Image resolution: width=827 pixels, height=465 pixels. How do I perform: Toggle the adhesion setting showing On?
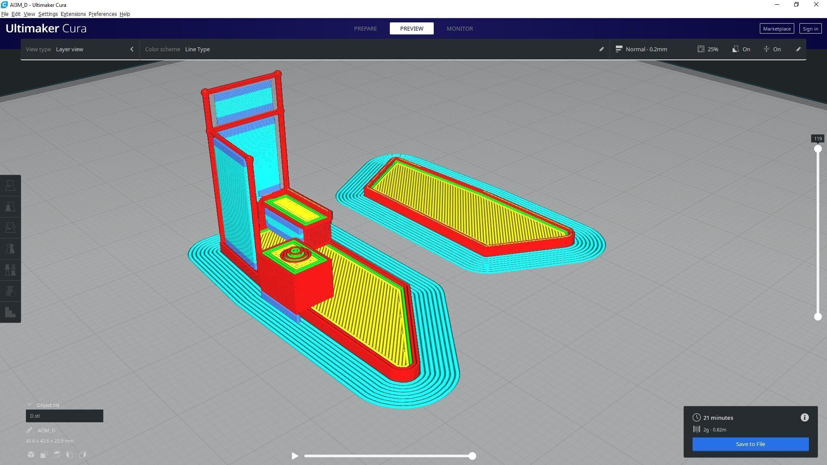[772, 49]
